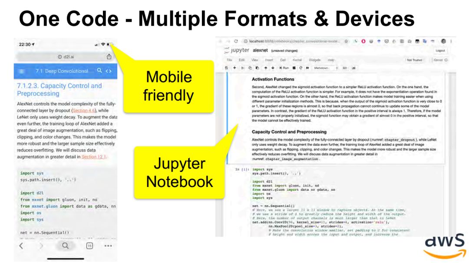Image resolution: width=469 pixels, height=263 pixels.
Task: Click the 7.1 Deep Convolutional mobile title
Action: tap(62, 71)
